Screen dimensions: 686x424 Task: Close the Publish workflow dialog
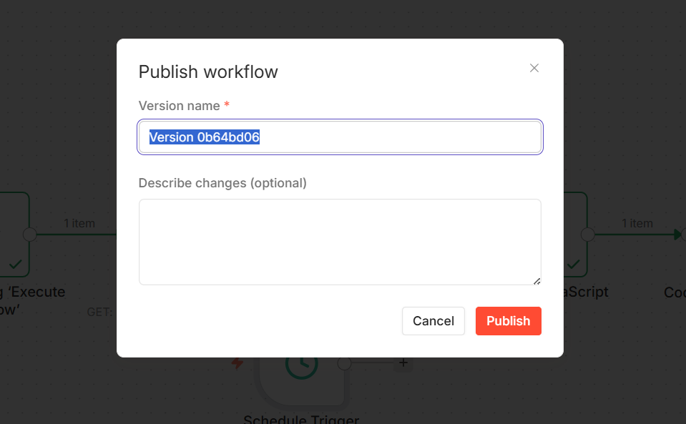point(534,68)
